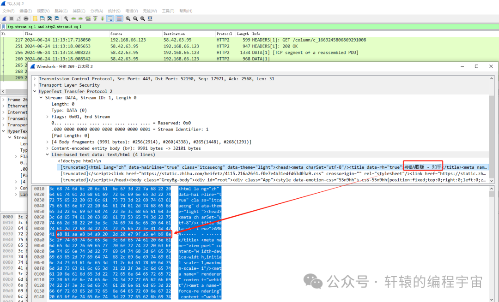Open the 编辑(E) menu
The width and height of the screenshot is (499, 302).
26,11
